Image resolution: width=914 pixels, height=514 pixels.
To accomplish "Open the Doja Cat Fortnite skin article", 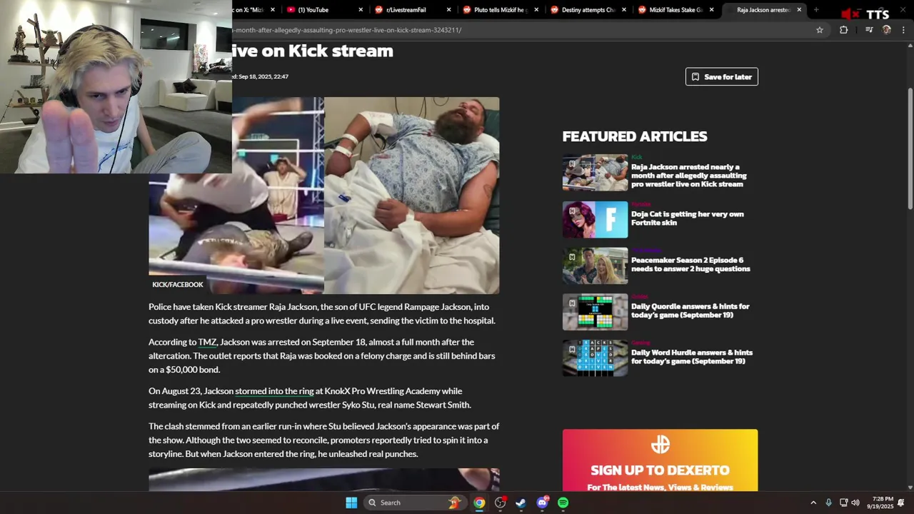I will pyautogui.click(x=688, y=218).
